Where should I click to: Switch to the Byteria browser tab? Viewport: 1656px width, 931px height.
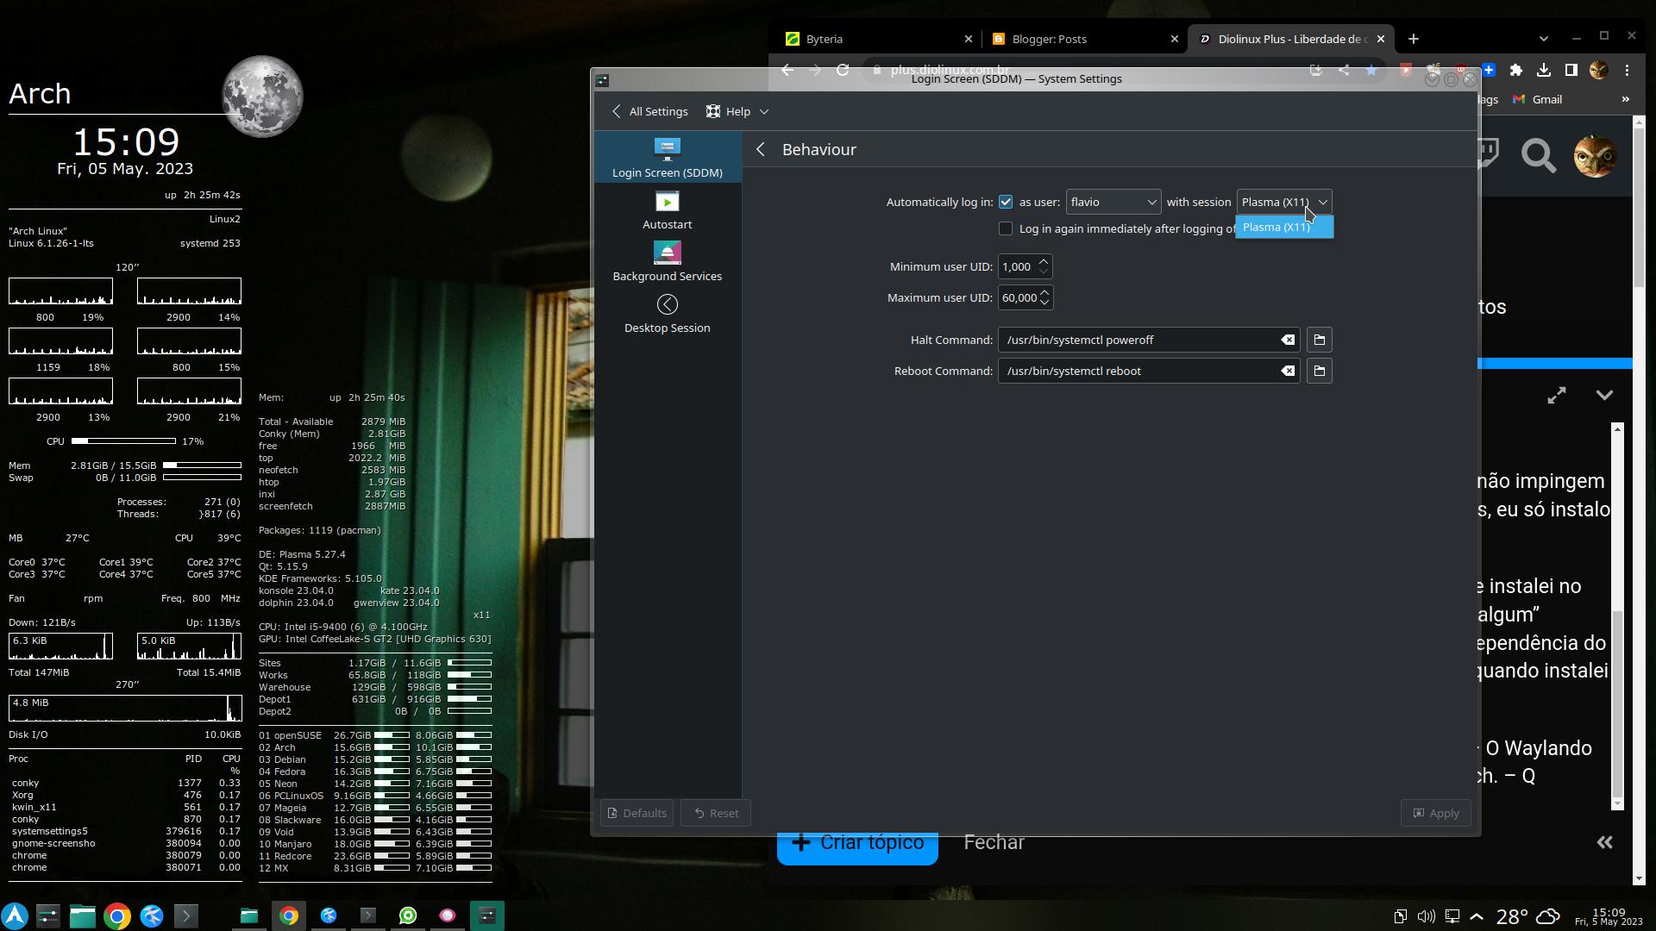tap(825, 39)
